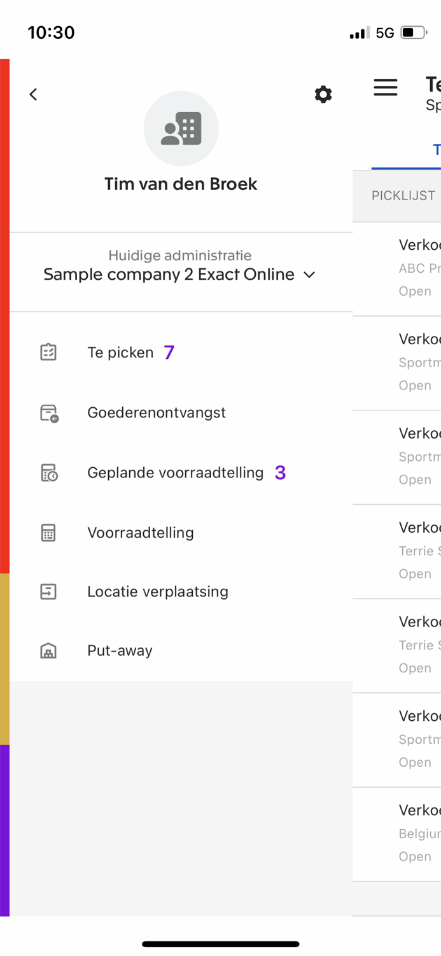
Task: Tap the Te picken count badge showing 7
Action: 168,352
